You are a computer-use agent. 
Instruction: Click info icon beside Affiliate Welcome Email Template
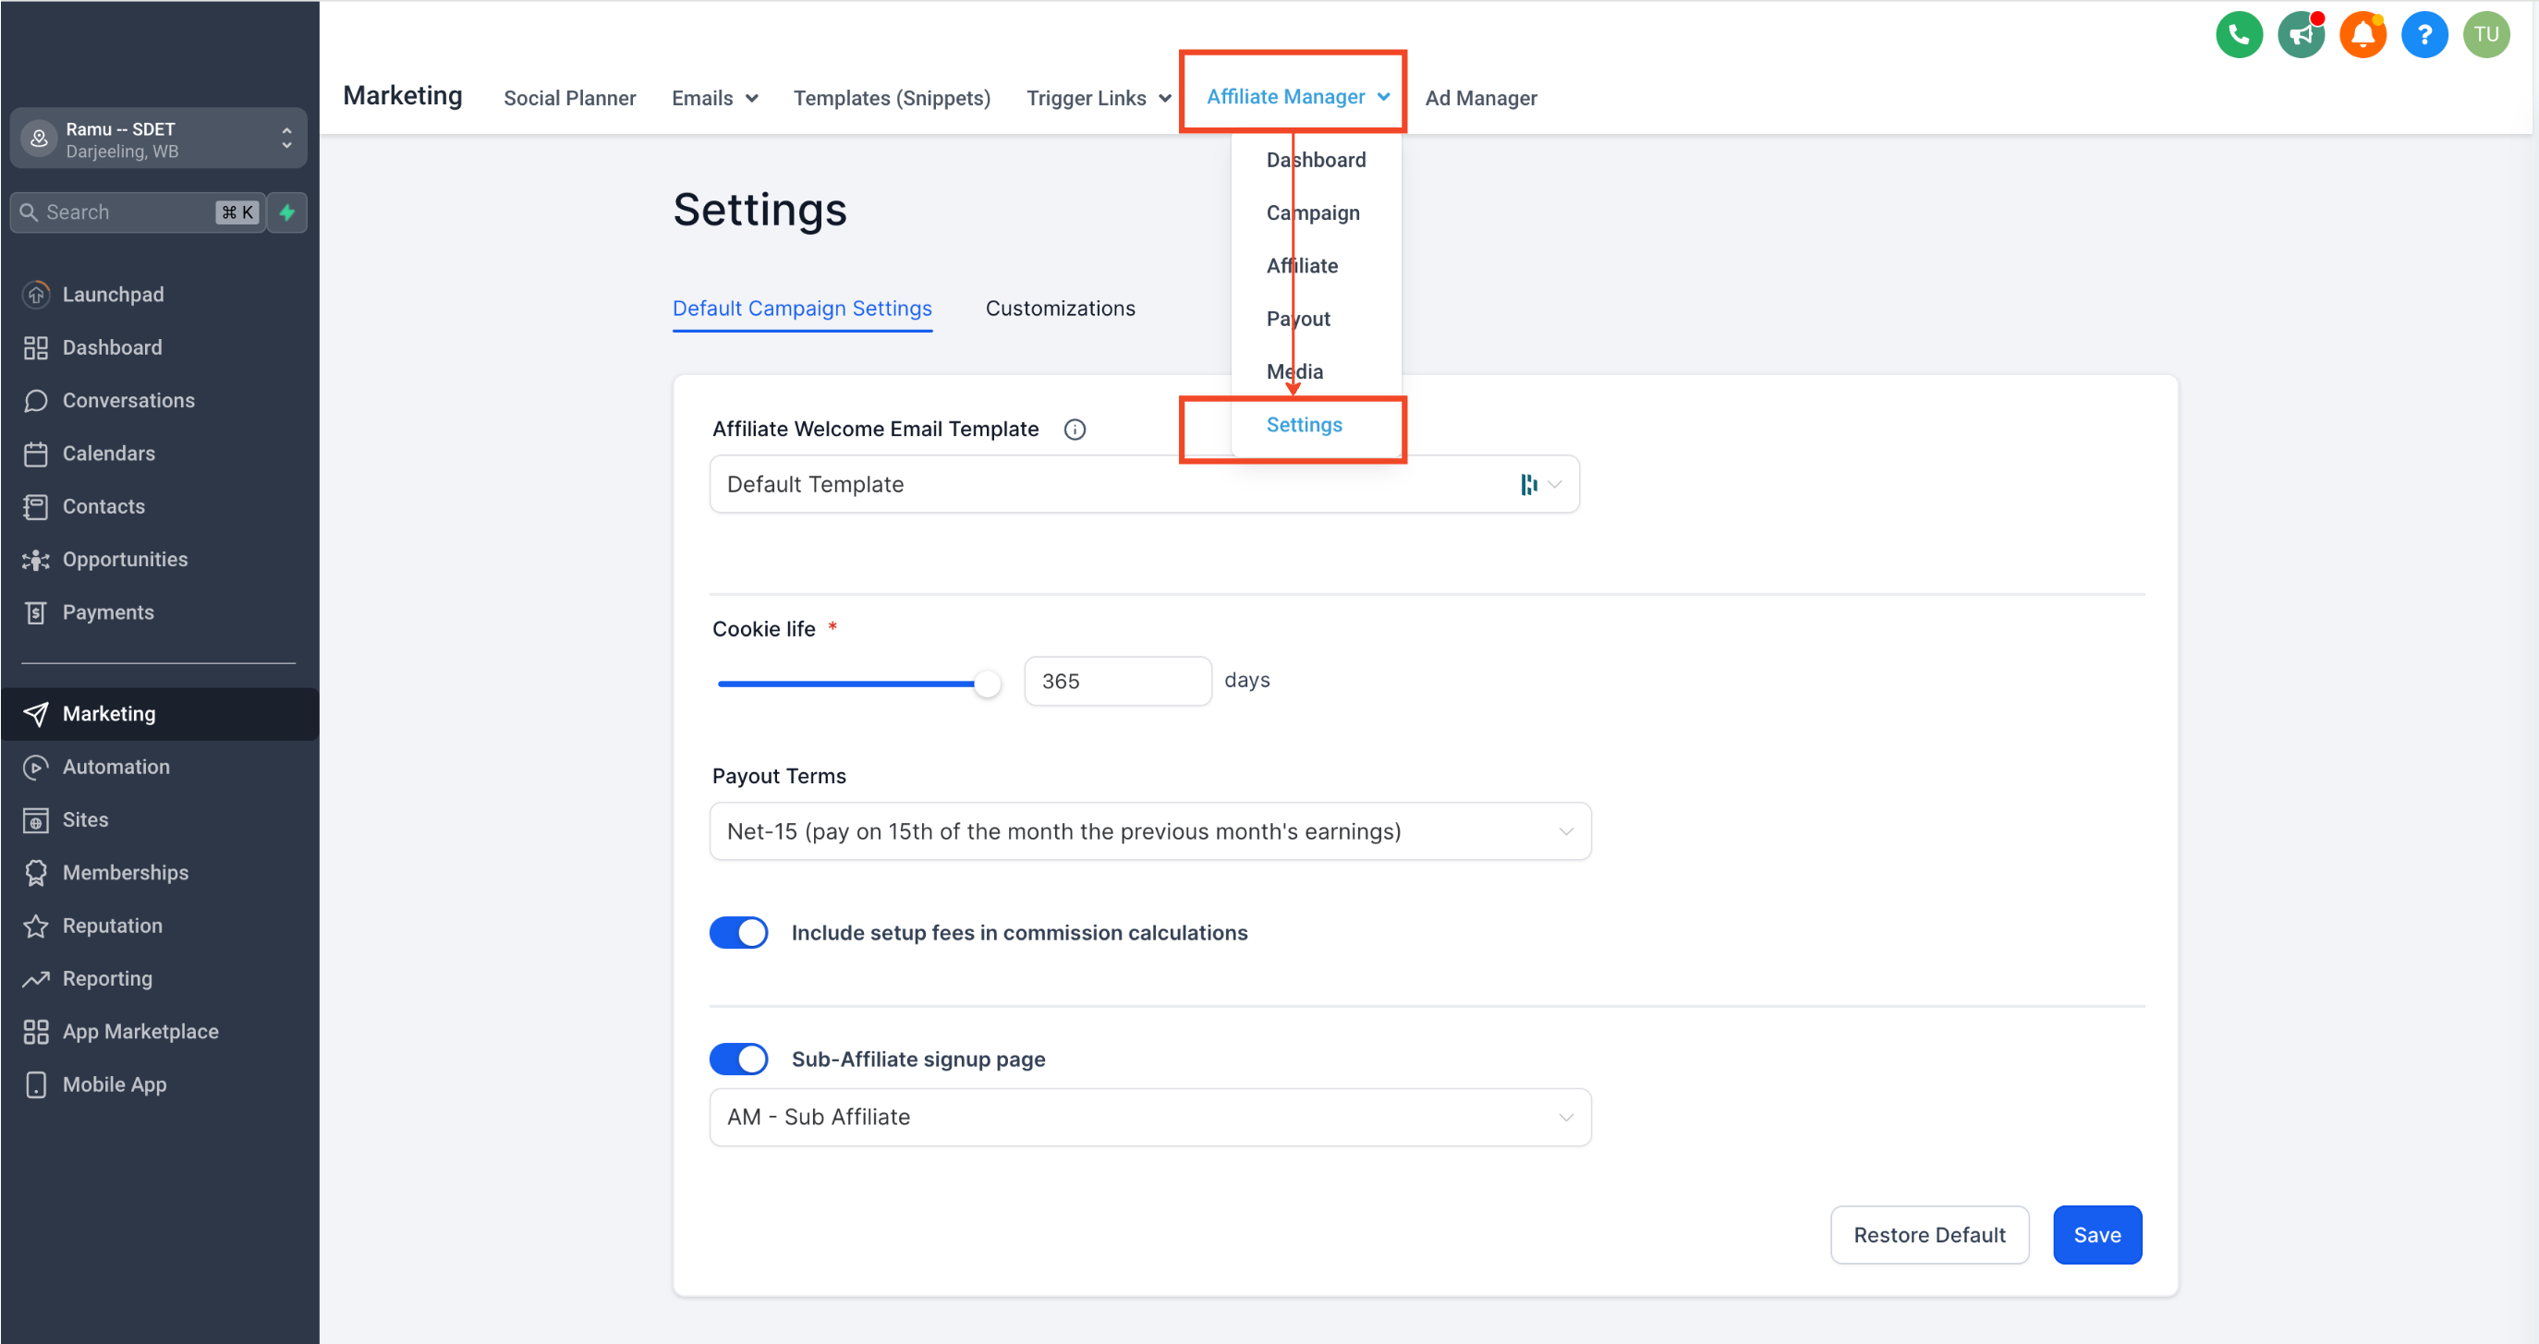point(1075,430)
